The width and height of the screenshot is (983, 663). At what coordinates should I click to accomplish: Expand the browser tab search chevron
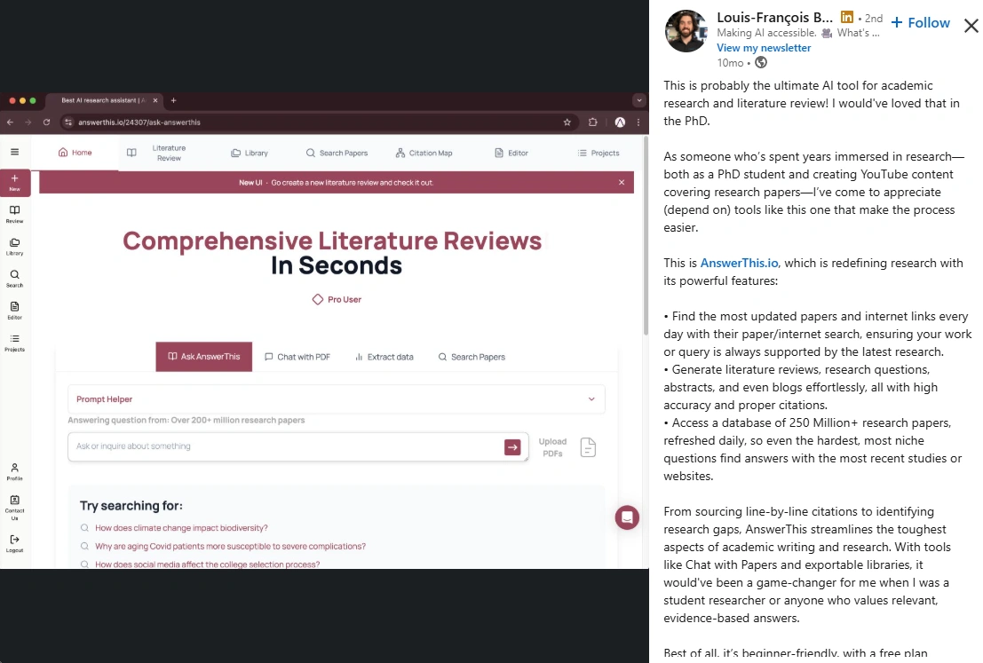click(x=638, y=100)
